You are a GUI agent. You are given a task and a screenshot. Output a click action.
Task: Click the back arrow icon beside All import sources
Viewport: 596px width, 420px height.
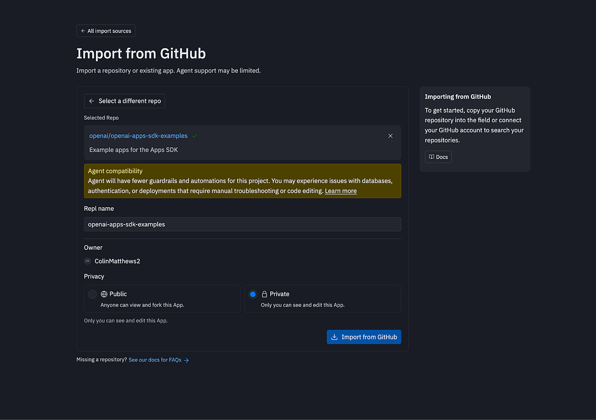click(x=83, y=31)
